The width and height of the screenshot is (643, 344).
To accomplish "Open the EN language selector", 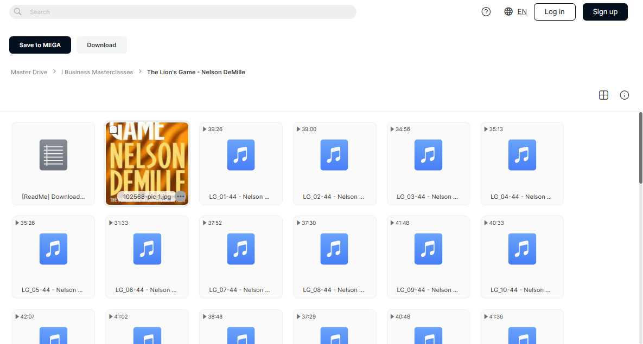I will (x=522, y=12).
